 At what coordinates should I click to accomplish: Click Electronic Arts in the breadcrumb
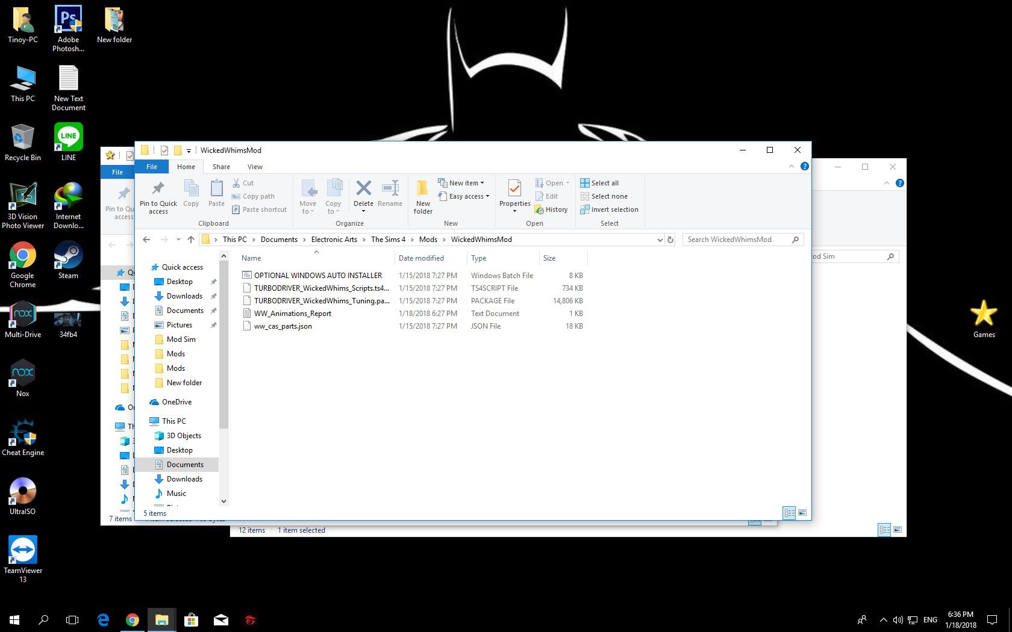pyautogui.click(x=334, y=240)
